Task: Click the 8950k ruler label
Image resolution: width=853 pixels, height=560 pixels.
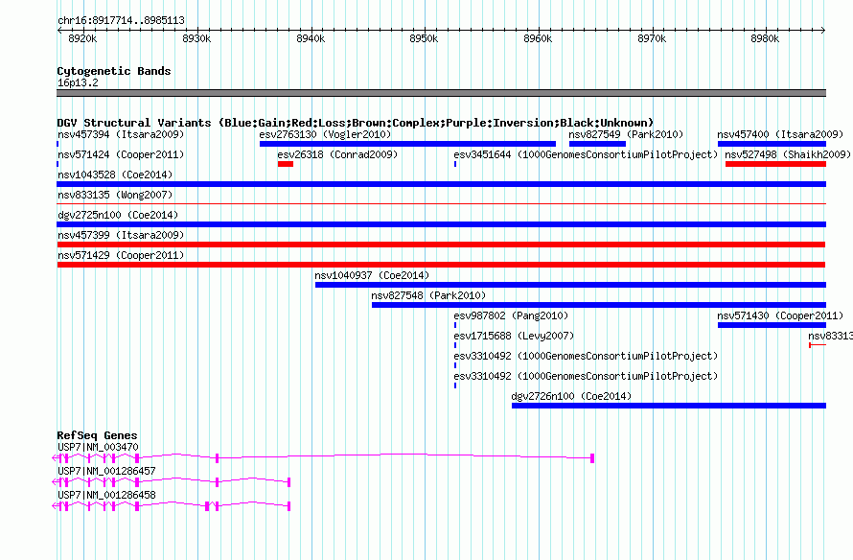Action: (x=424, y=38)
